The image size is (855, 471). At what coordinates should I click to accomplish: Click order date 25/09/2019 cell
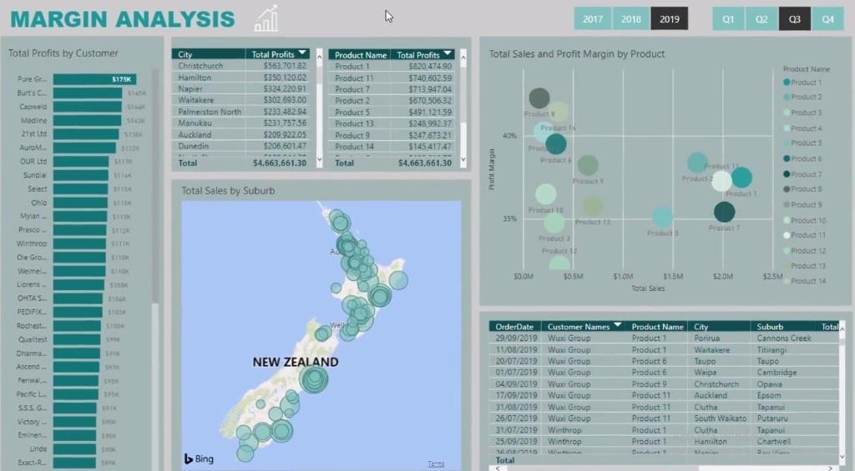pyautogui.click(x=516, y=441)
